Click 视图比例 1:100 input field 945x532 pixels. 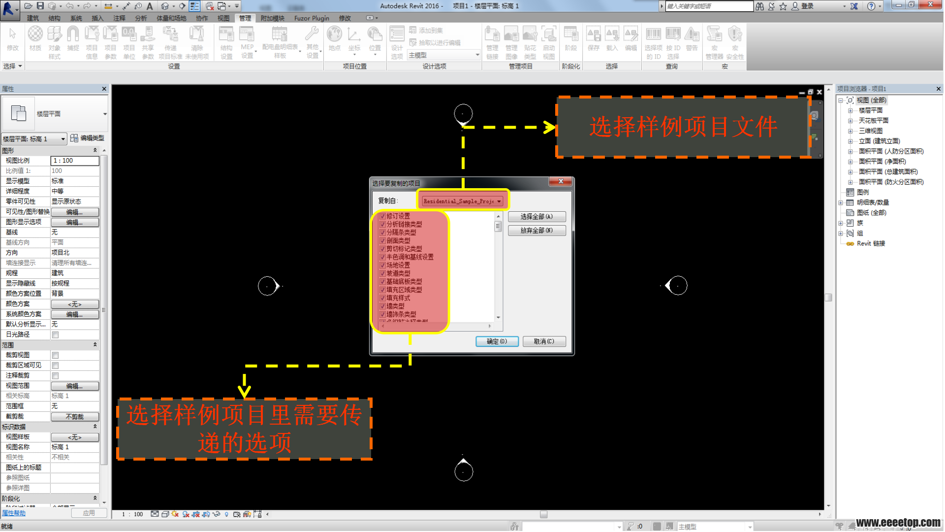(75, 161)
